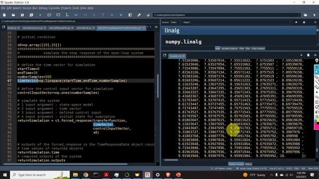
Task: Open Preferences with the wrench icon
Action: pyautogui.click(x=139, y=15)
